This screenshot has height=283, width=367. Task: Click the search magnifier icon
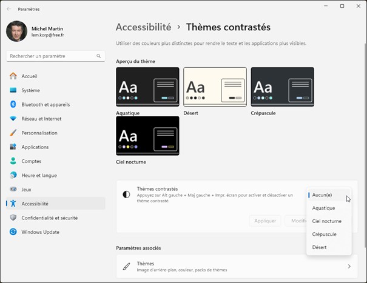coord(99,56)
